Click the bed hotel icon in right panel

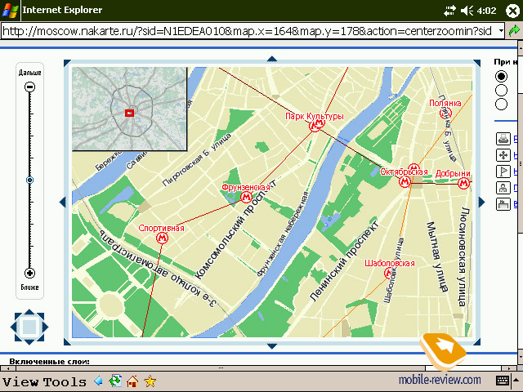pos(503,204)
